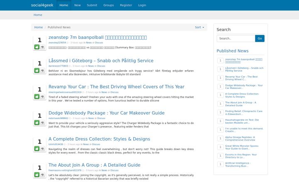Downvote The About Join A Group post
The width and height of the screenshot is (299, 186).
pyautogui.click(x=42, y=174)
